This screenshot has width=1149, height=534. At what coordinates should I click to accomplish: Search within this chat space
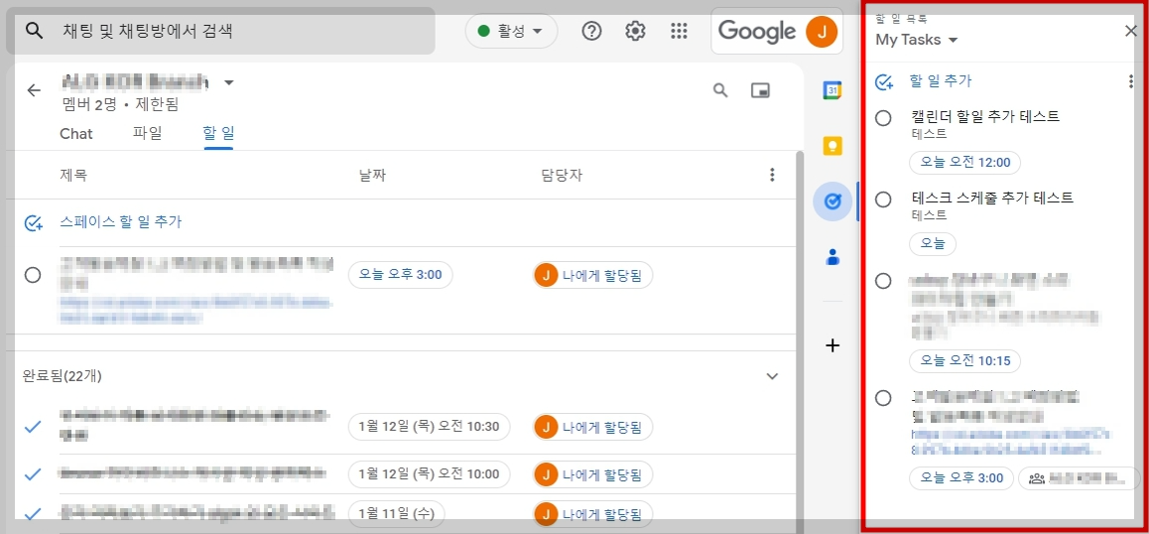coord(721,90)
